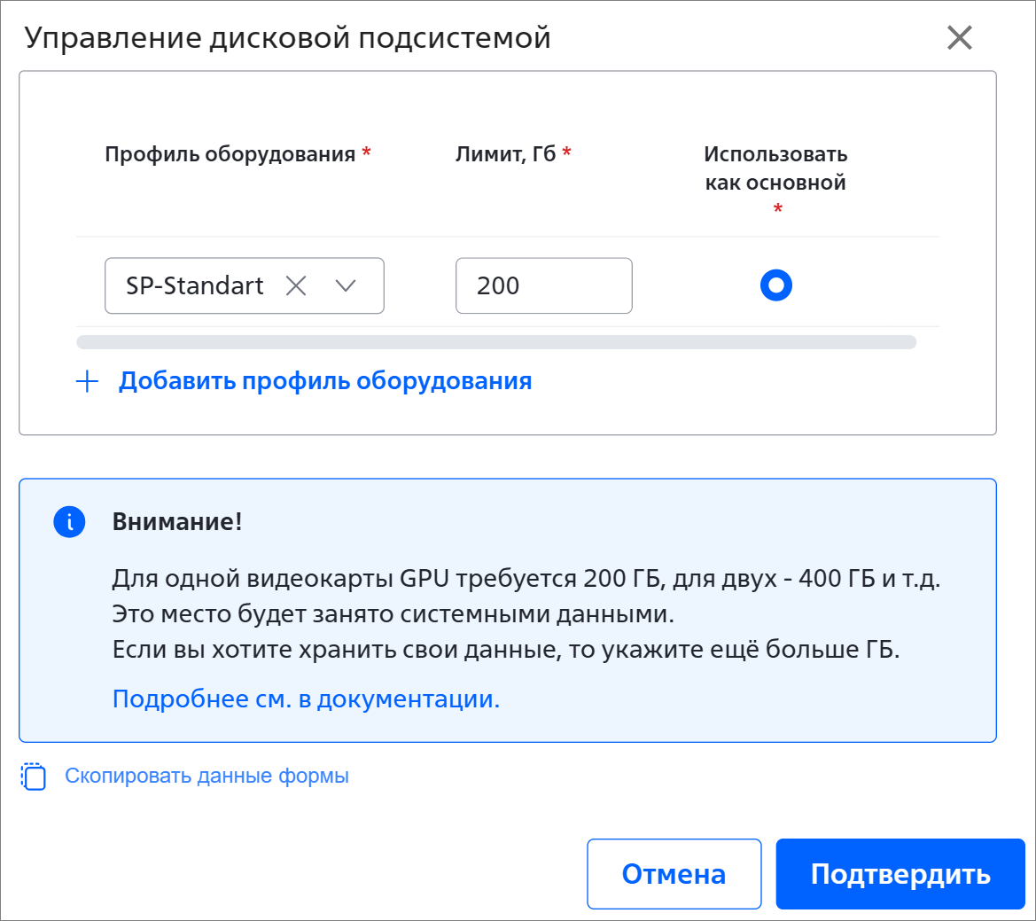
Task: Click the Лимит, Гб field with 200
Action: point(544,285)
